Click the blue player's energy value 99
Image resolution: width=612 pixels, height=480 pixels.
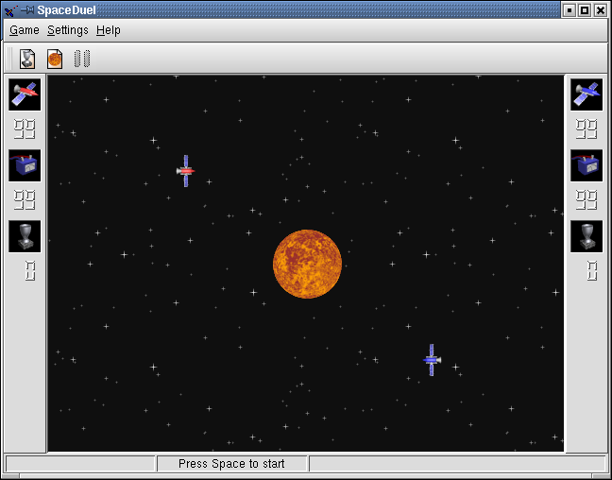(586, 200)
